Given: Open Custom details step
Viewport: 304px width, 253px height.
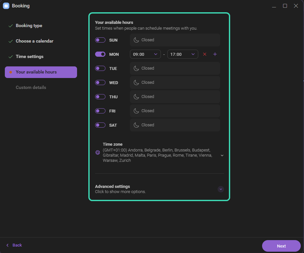Looking at the screenshot, I should [x=31, y=87].
